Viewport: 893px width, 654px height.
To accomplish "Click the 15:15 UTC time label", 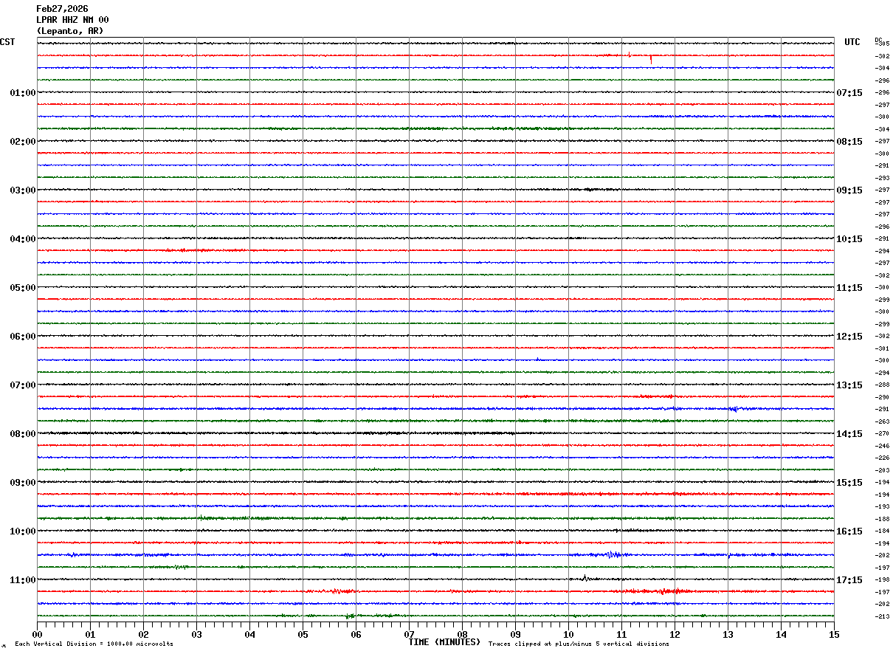I will point(849,483).
